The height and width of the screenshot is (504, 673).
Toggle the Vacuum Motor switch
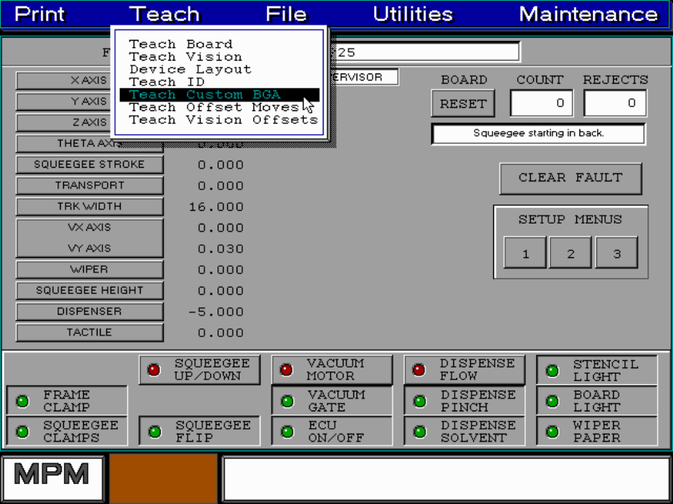point(332,370)
